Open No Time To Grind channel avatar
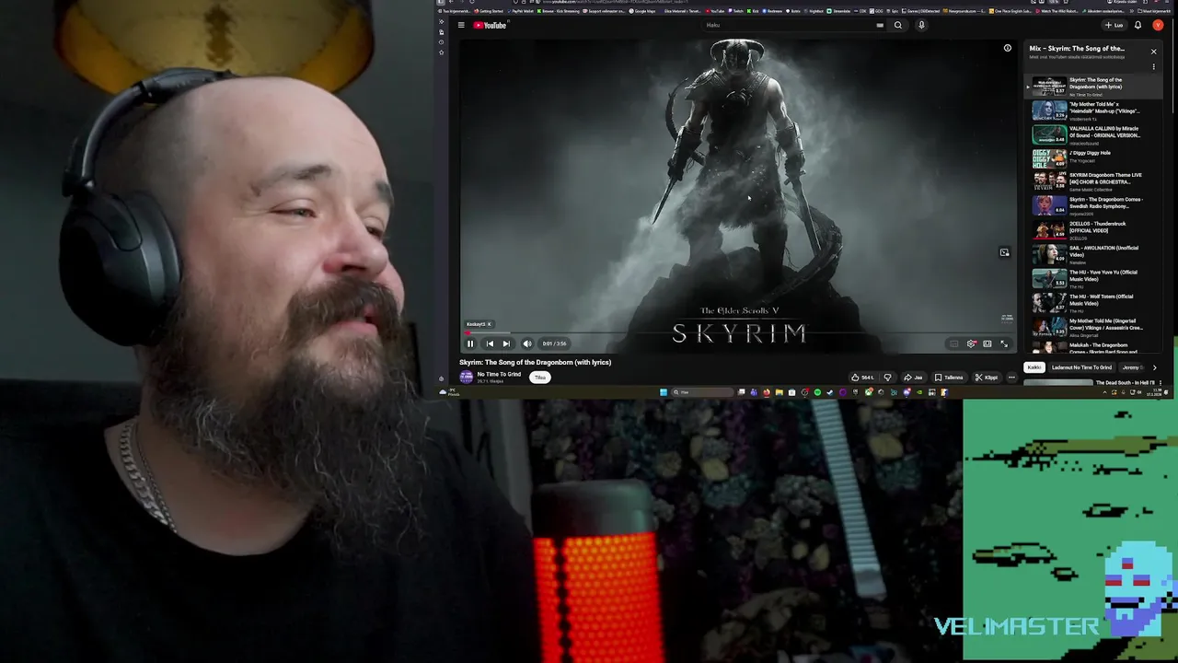 [466, 377]
